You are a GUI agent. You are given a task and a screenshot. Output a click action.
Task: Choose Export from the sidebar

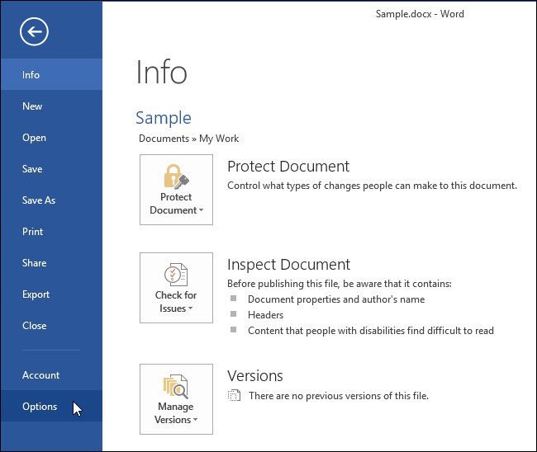pos(36,294)
